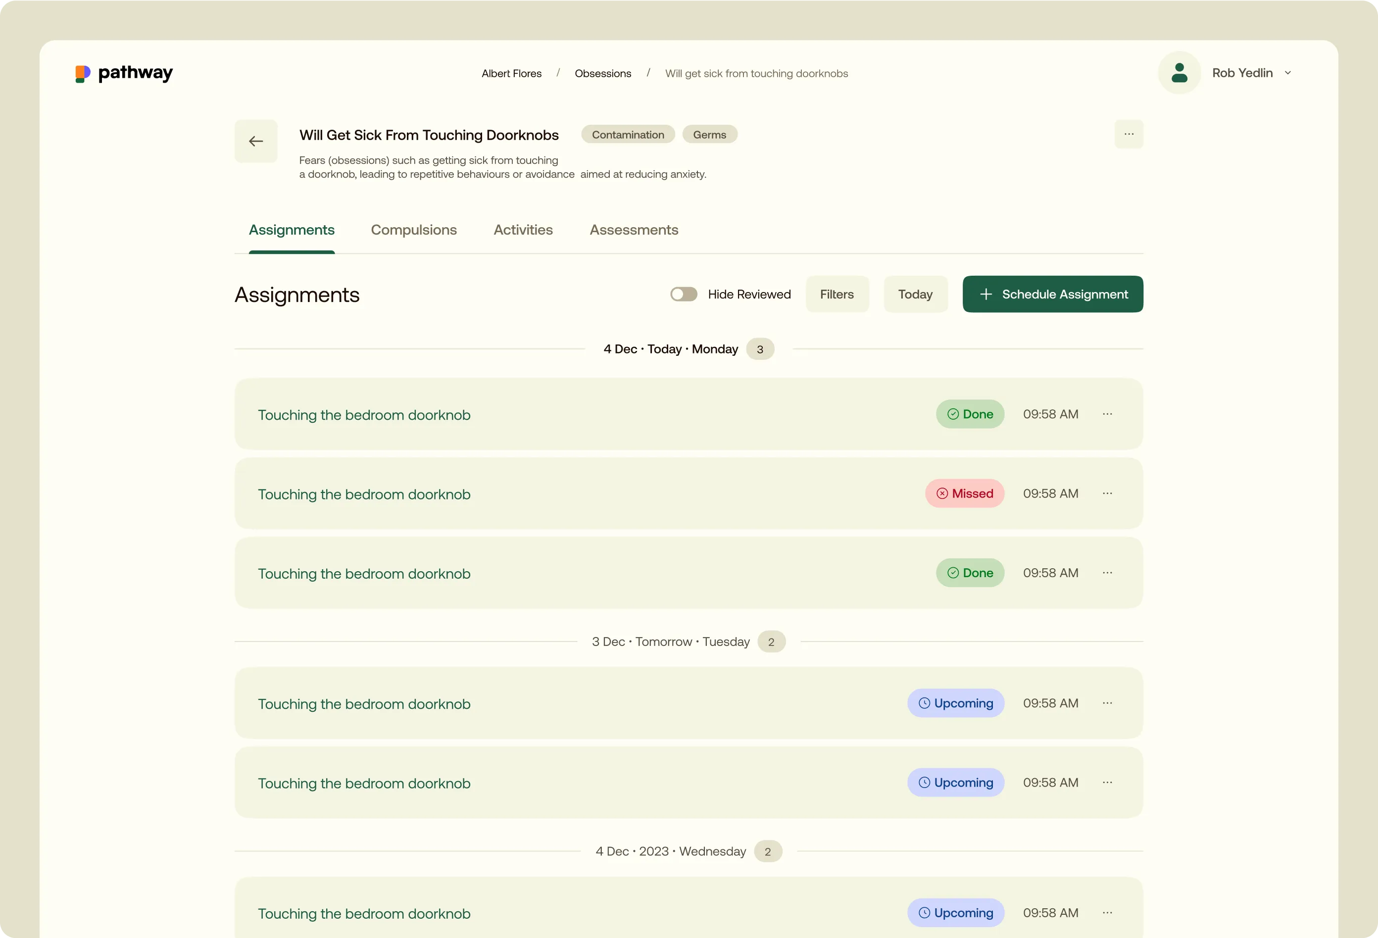The width and height of the screenshot is (1378, 938).
Task: Click the back arrow icon
Action: point(255,141)
